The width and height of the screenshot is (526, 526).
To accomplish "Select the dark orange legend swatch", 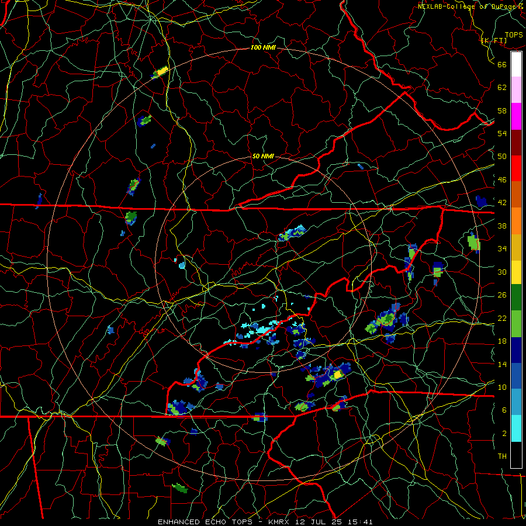I will pyautogui.click(x=516, y=195).
